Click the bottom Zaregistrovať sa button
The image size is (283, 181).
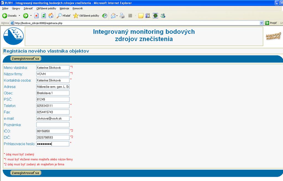tap(25, 173)
